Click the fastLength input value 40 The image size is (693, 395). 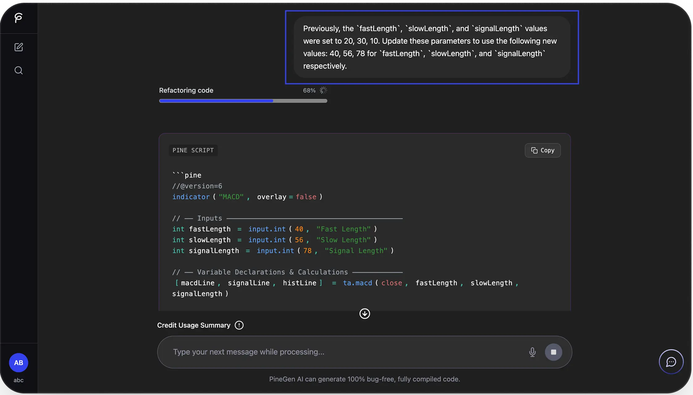coord(299,229)
